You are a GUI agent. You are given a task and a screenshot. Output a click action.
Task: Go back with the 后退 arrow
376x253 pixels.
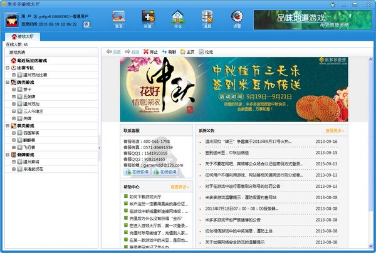[113, 52]
